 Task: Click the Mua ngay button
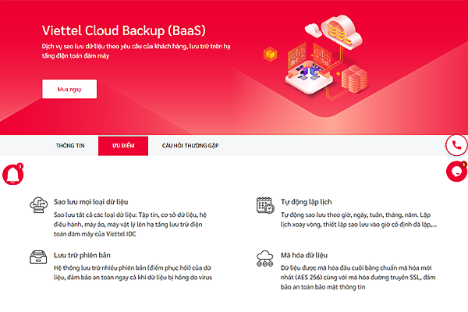tap(69, 89)
